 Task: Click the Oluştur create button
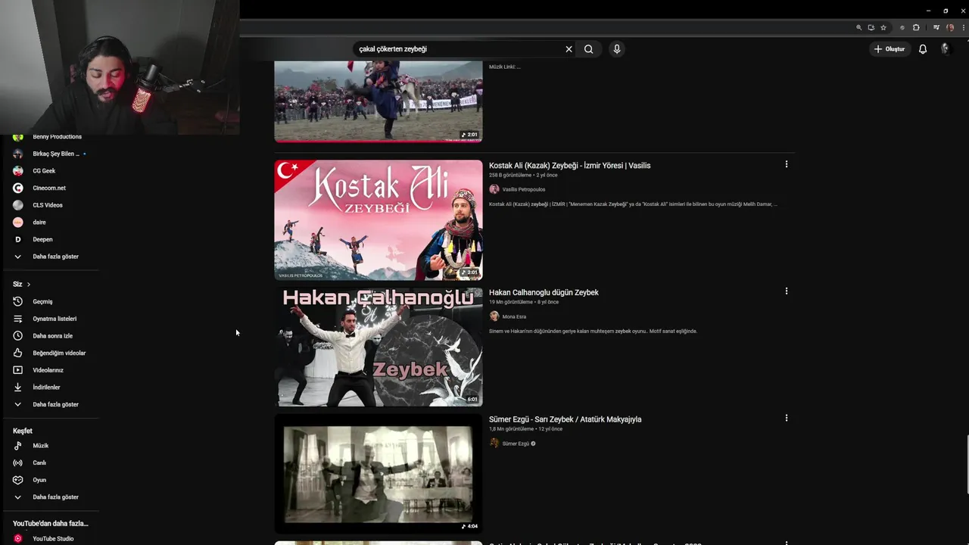click(890, 49)
